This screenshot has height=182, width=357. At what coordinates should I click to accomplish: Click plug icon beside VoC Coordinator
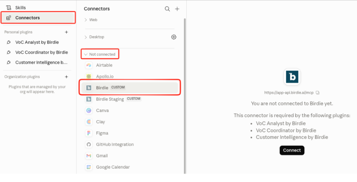pyautogui.click(x=9, y=52)
